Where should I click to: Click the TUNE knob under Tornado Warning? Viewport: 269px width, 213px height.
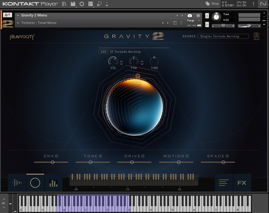point(154,61)
